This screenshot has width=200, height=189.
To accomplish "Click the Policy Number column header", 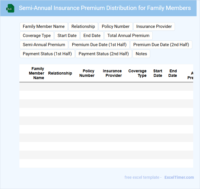I will (87, 73).
